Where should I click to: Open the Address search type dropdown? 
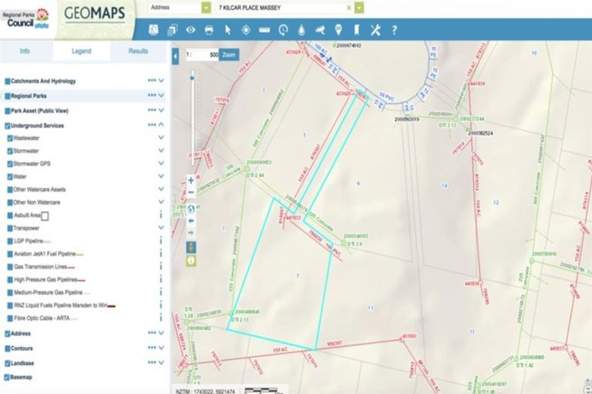(x=205, y=8)
